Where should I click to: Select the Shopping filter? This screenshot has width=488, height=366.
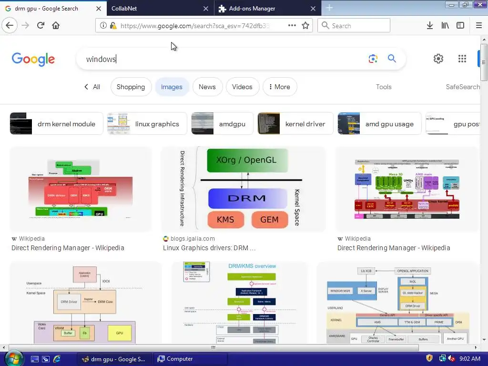point(131,87)
